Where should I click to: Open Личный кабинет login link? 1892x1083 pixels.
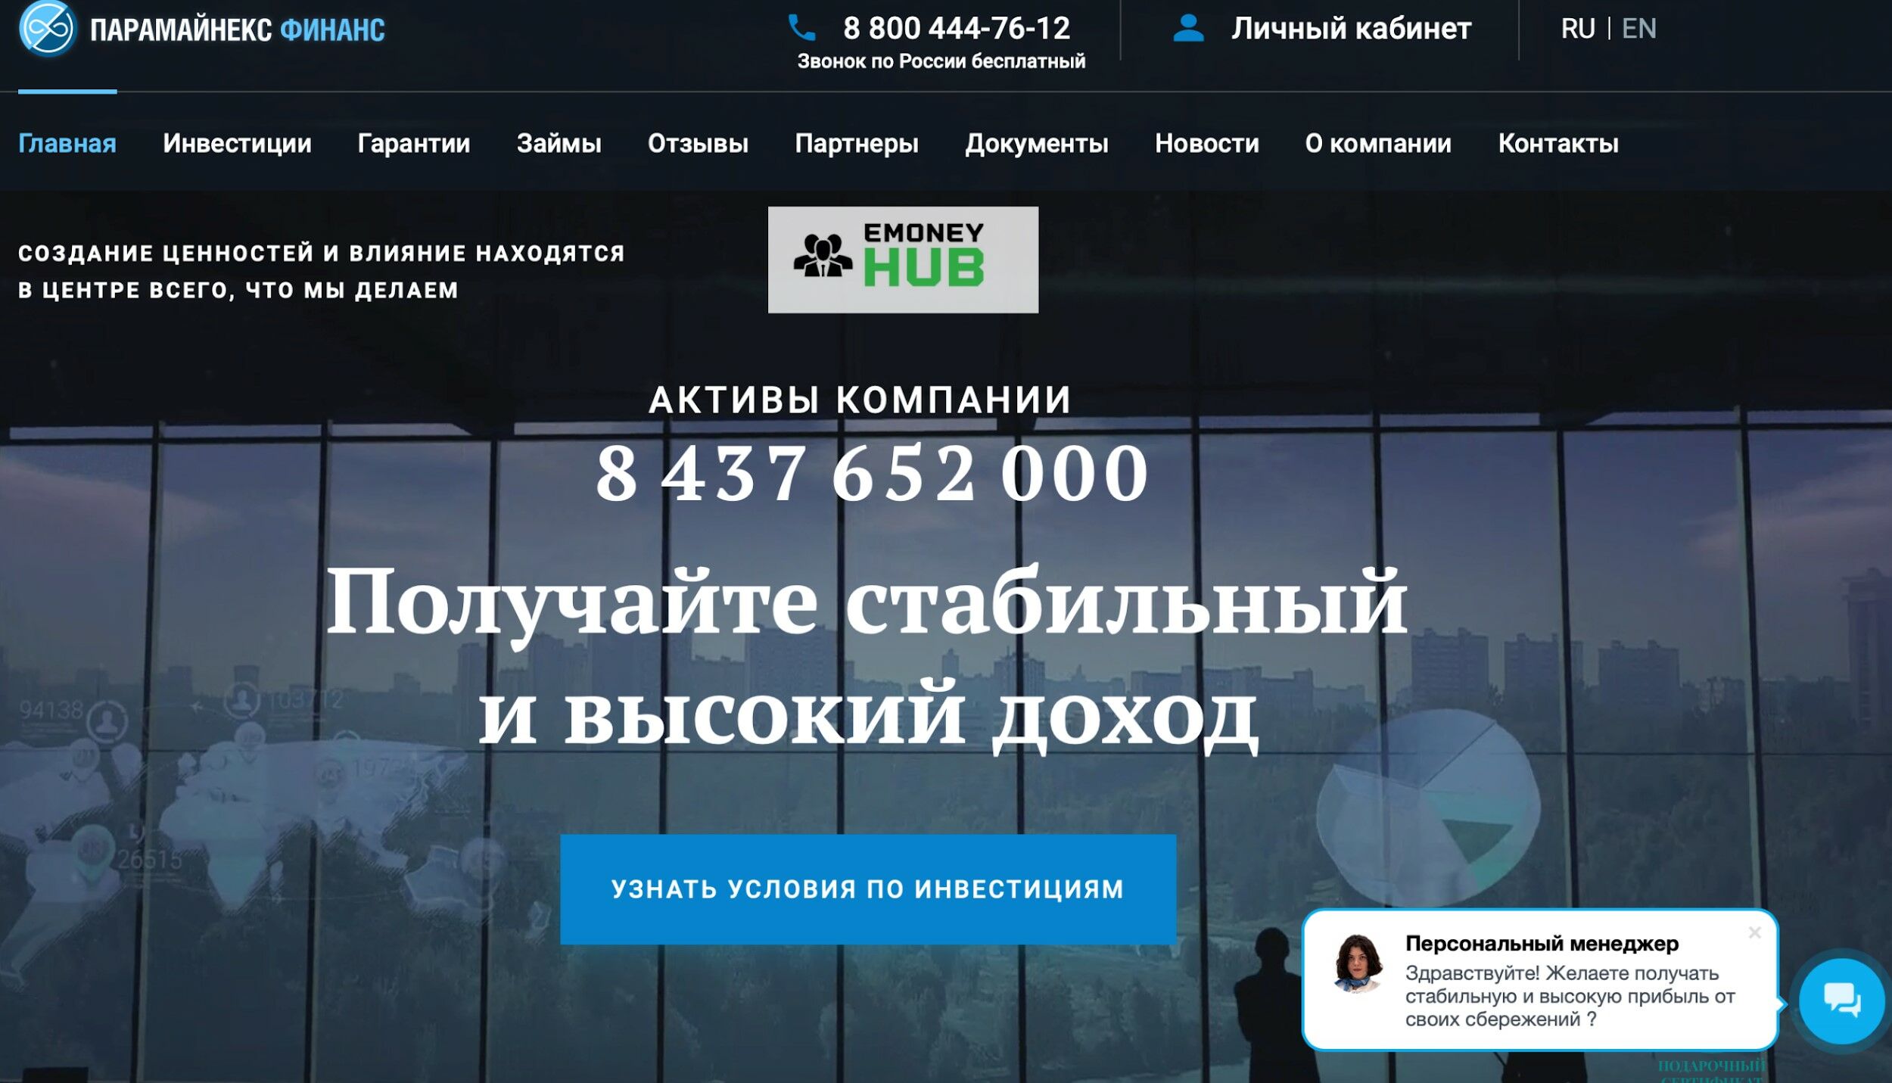[1351, 29]
